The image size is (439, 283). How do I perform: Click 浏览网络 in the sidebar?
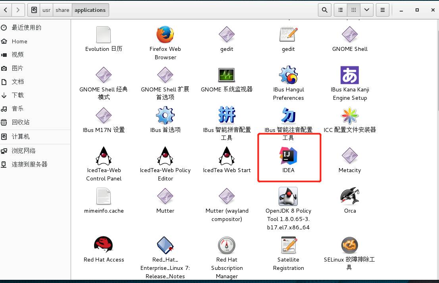(x=35, y=151)
